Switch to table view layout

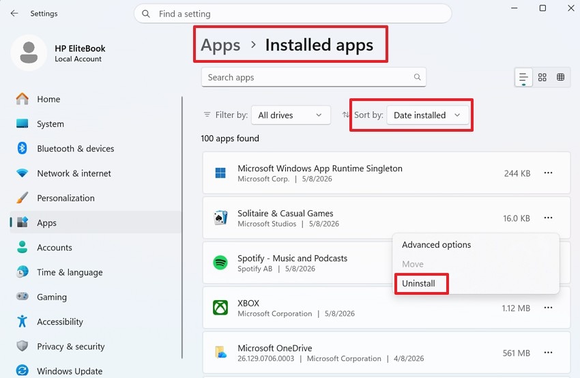561,77
